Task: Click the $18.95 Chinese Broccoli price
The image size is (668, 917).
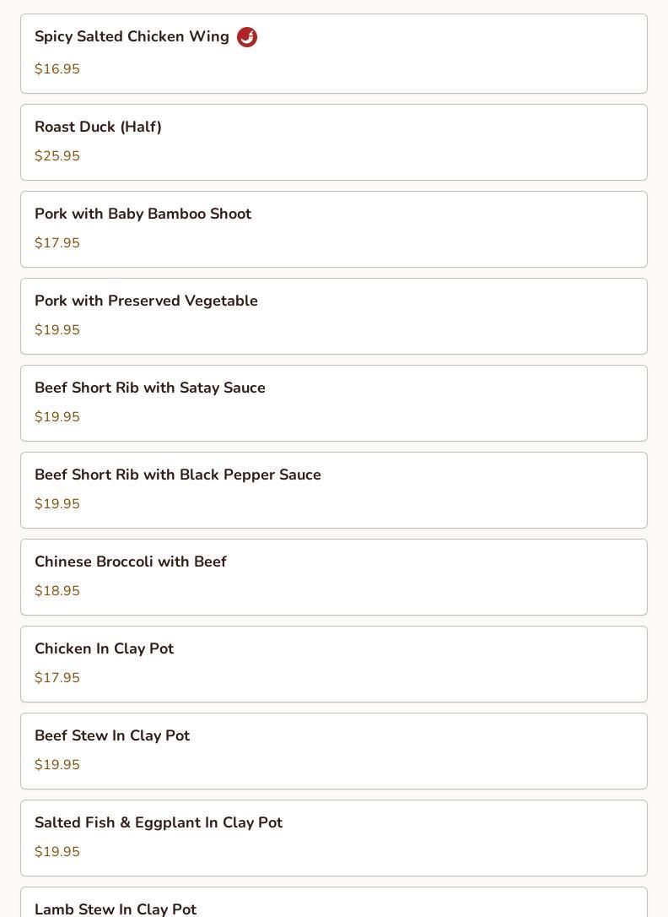Action: coord(57,591)
